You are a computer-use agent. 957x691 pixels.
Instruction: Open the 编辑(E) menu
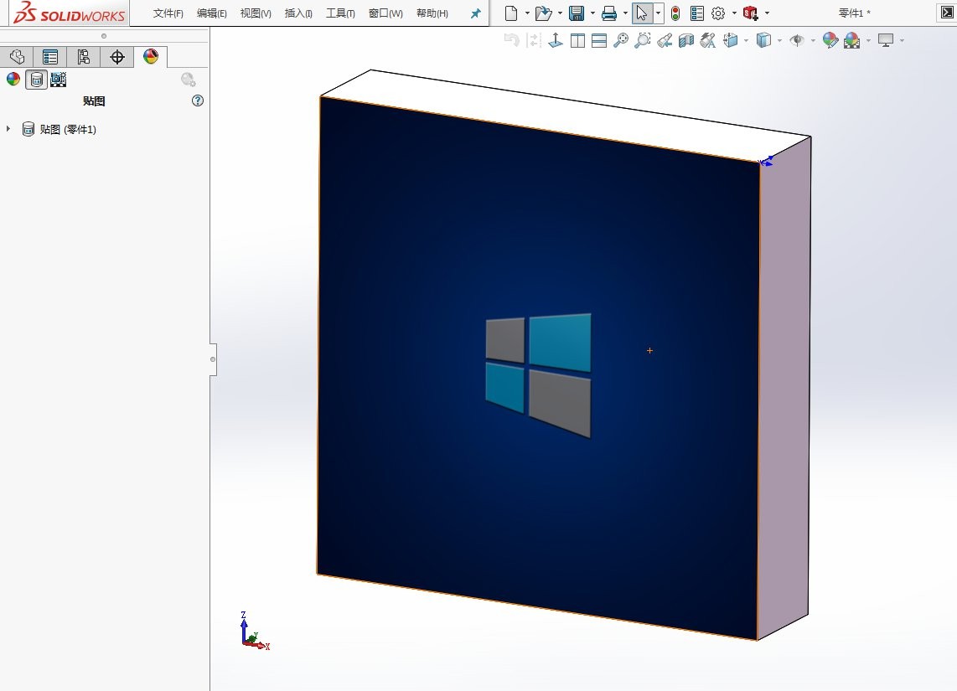[212, 13]
